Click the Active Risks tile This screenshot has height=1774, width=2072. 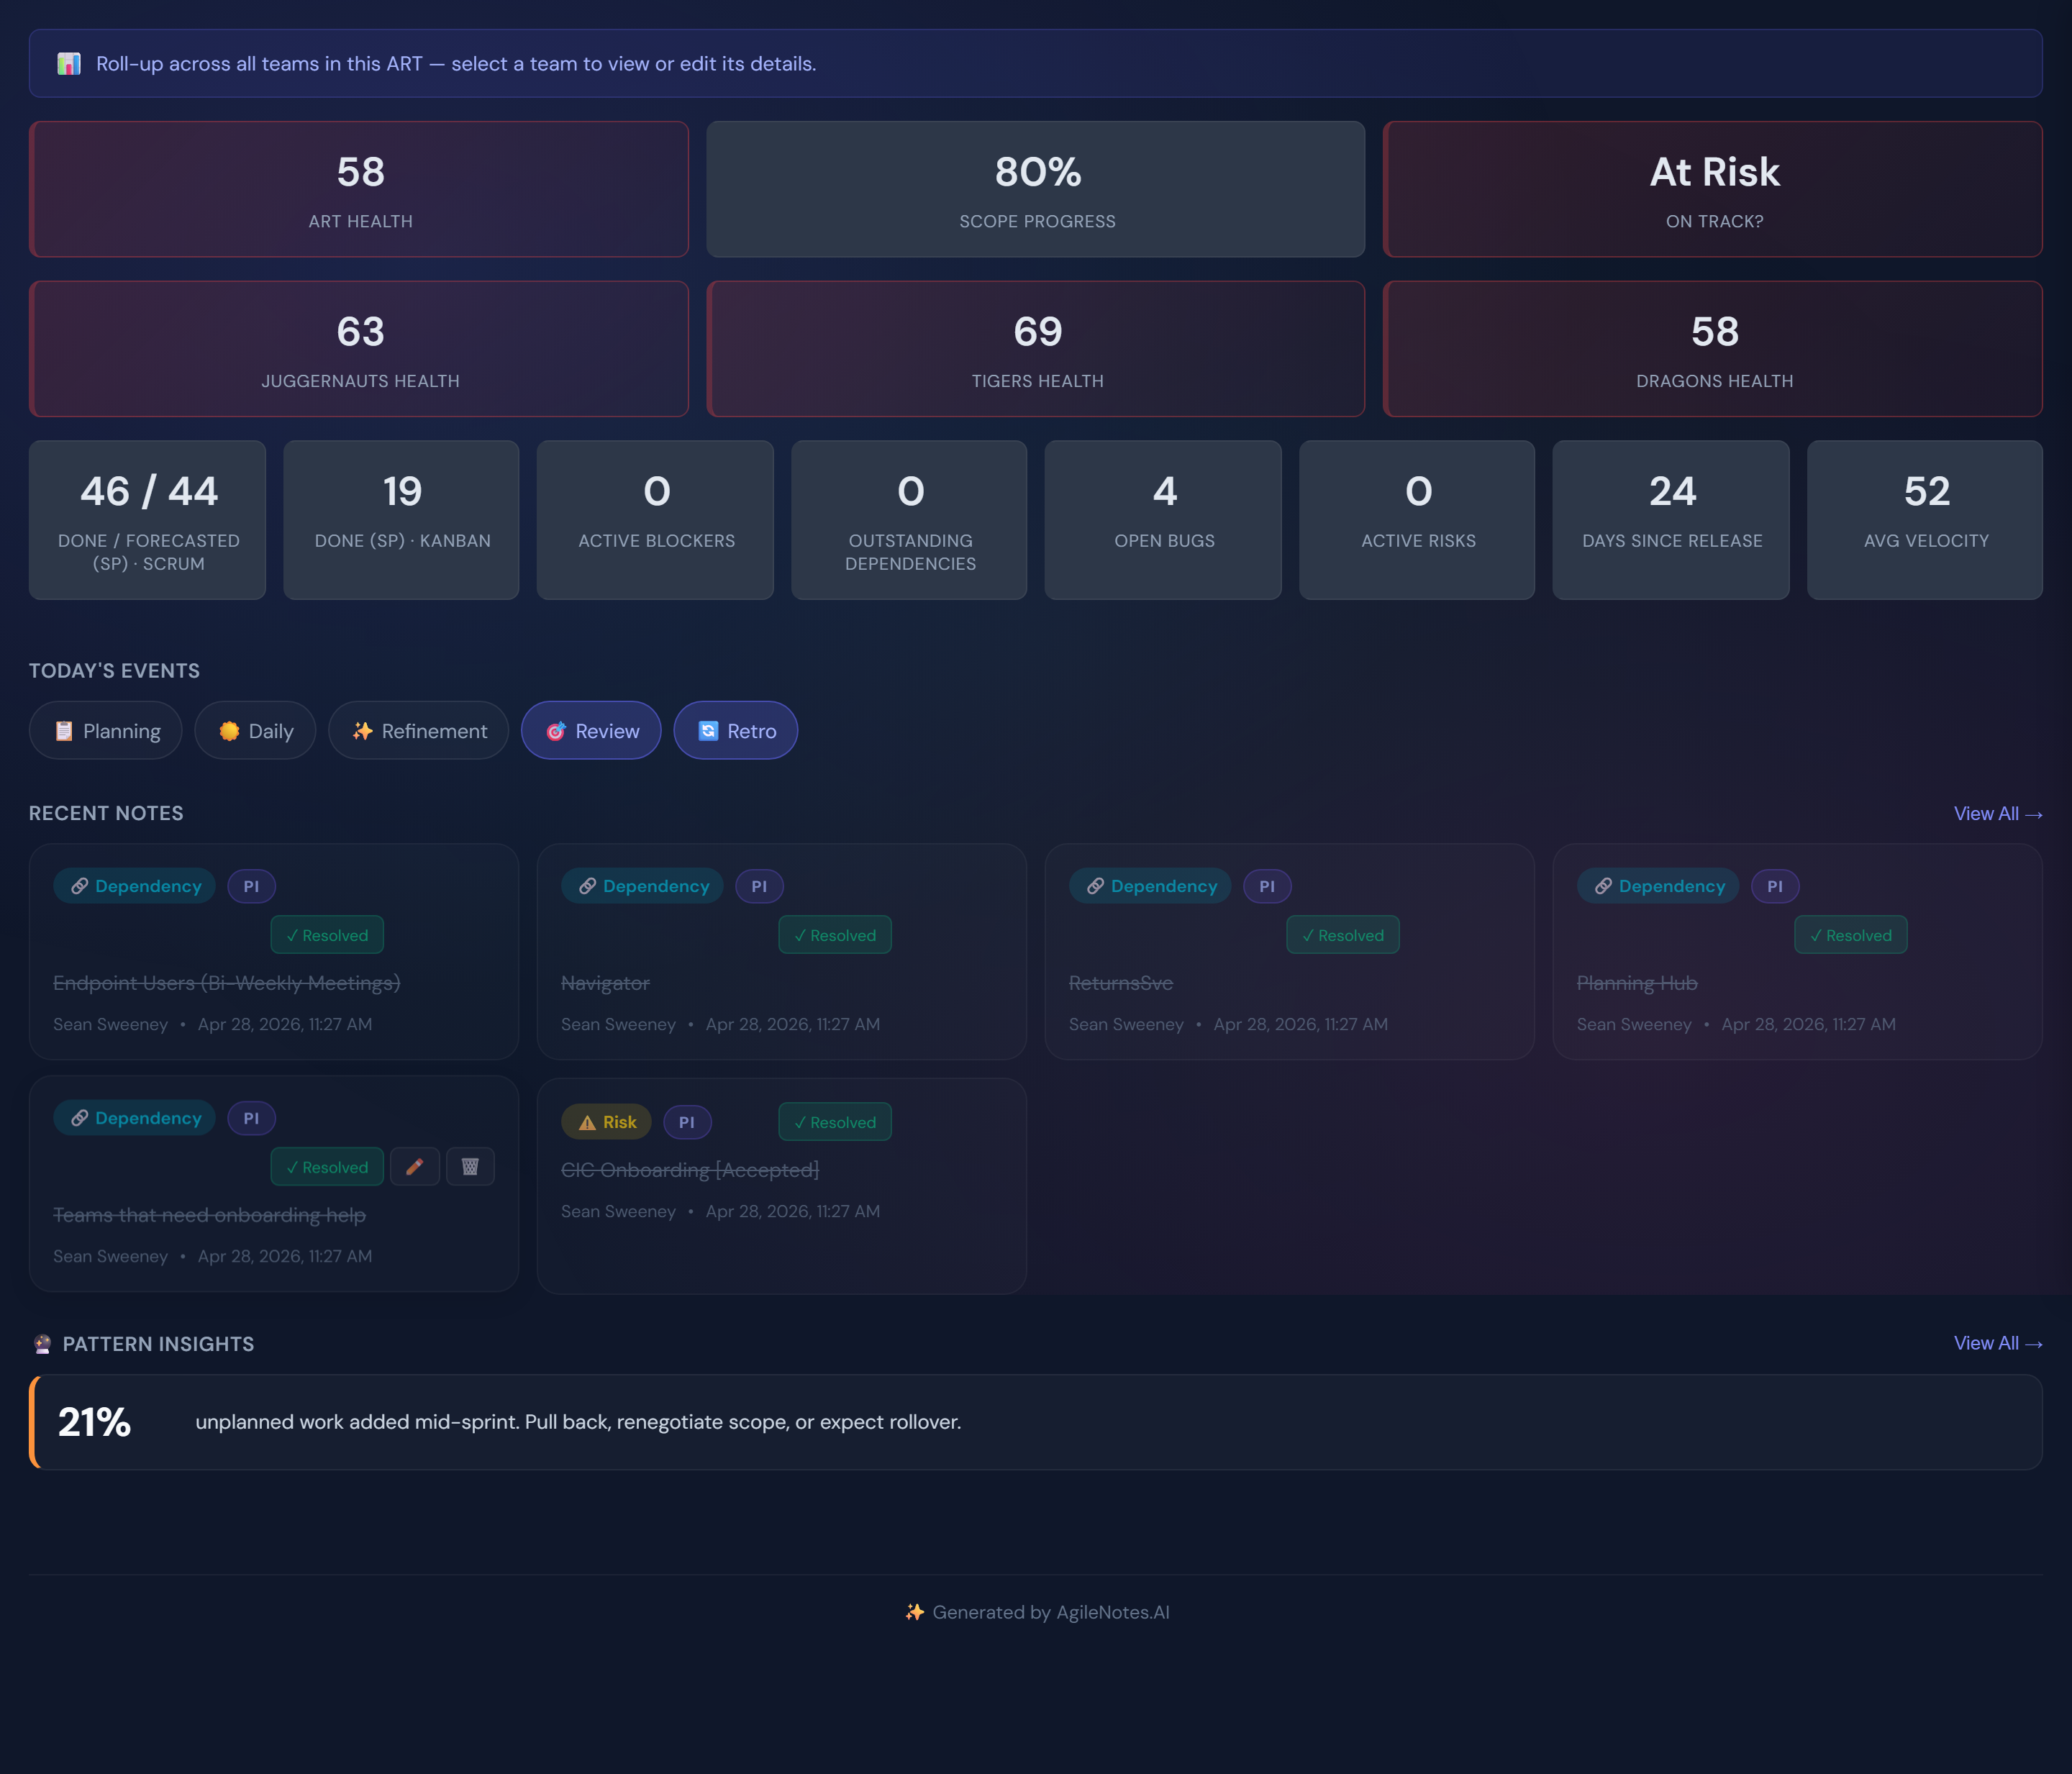pyautogui.click(x=1418, y=520)
